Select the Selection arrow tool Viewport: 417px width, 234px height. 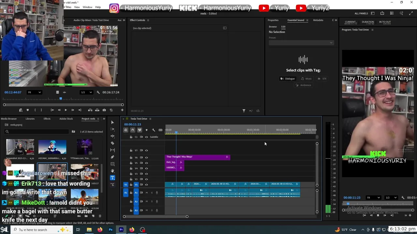click(x=112, y=122)
